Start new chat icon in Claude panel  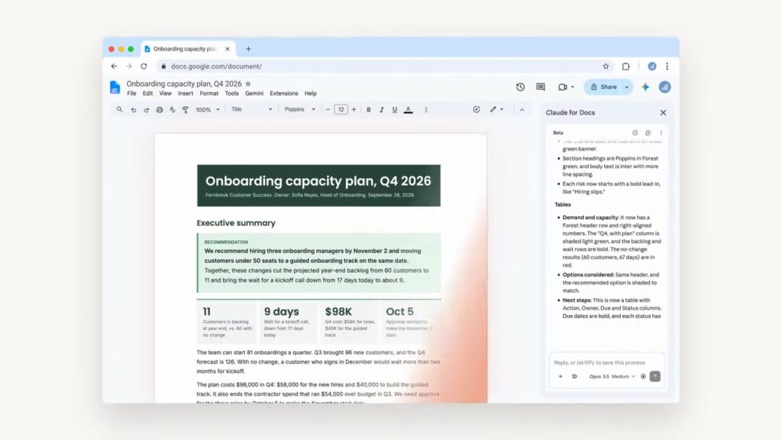tap(648, 133)
